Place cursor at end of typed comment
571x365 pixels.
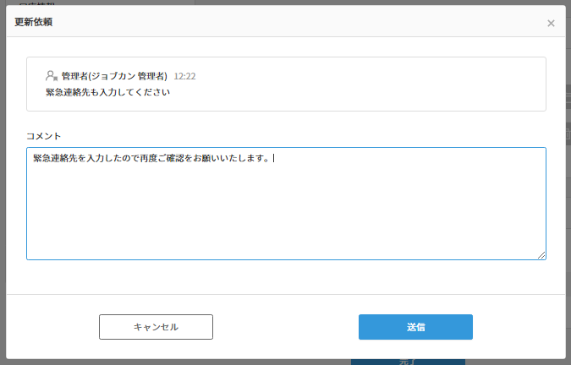coord(274,159)
